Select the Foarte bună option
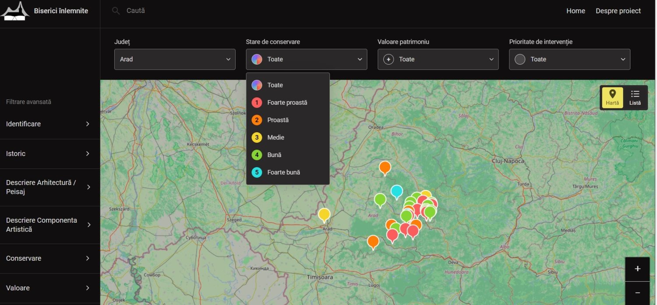The width and height of the screenshot is (657, 305). click(283, 172)
